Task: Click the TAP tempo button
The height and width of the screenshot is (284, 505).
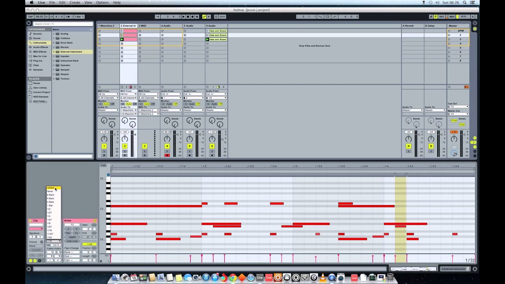Action: pyautogui.click(x=30, y=17)
